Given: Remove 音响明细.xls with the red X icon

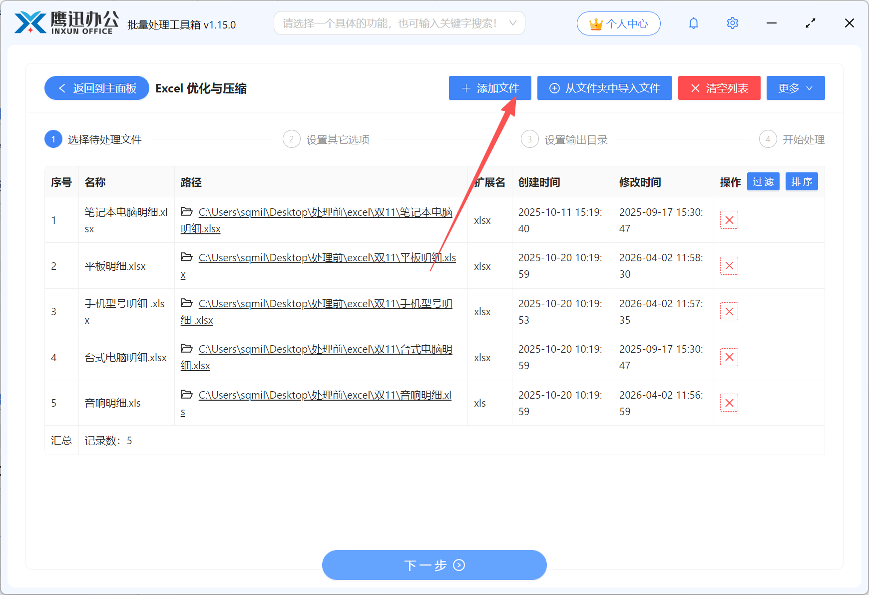Looking at the screenshot, I should click(729, 403).
